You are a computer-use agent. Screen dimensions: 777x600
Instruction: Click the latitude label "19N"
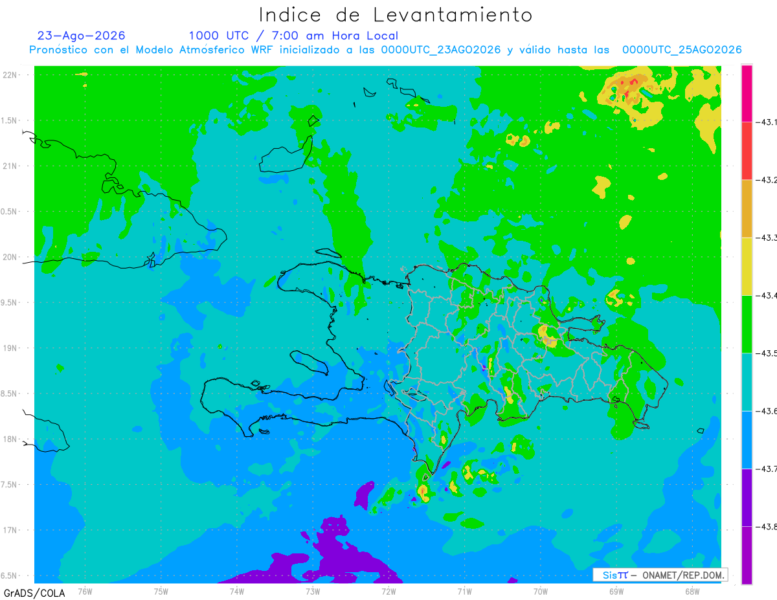pyautogui.click(x=11, y=348)
